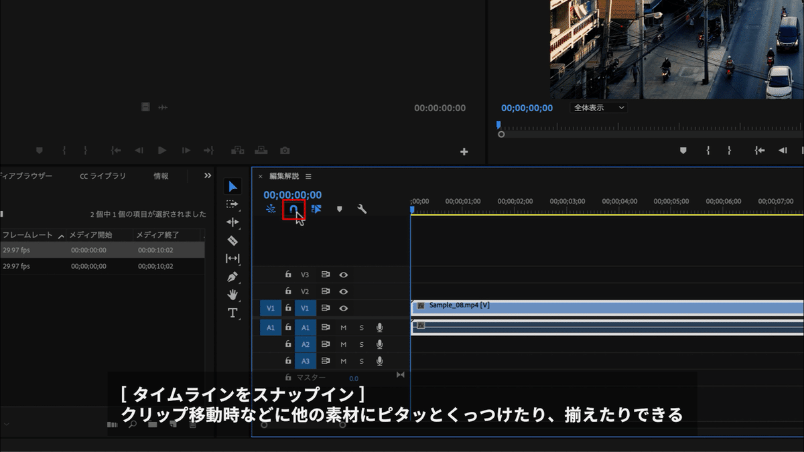Select the Sample_08.mp4 [V] video clip
This screenshot has width=804, height=452.
point(607,307)
